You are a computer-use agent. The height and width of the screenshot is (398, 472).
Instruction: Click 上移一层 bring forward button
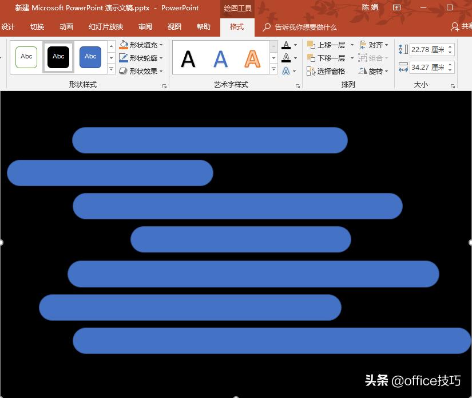tap(326, 45)
